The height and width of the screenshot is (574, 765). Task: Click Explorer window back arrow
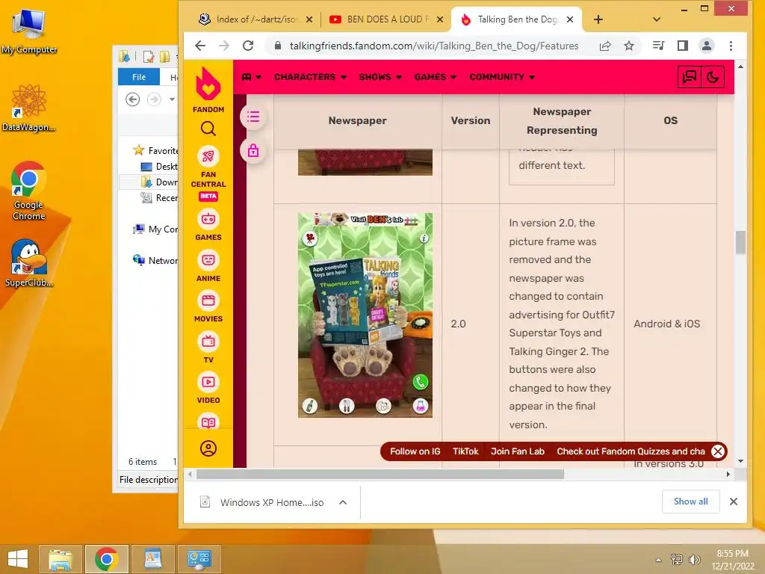tap(132, 99)
